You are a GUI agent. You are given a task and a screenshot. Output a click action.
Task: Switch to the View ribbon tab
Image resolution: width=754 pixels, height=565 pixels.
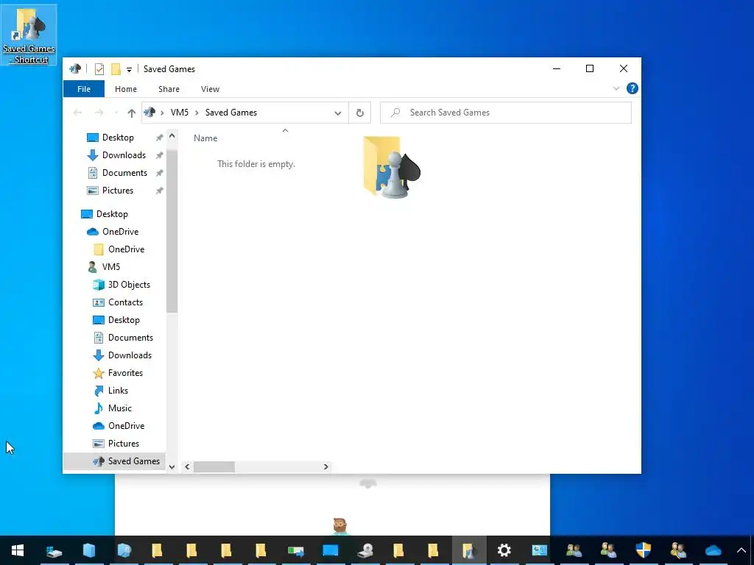pos(210,89)
